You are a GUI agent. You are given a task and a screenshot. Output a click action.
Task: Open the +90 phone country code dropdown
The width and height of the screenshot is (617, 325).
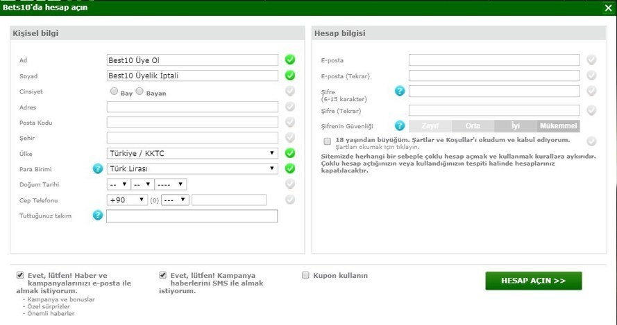127,200
